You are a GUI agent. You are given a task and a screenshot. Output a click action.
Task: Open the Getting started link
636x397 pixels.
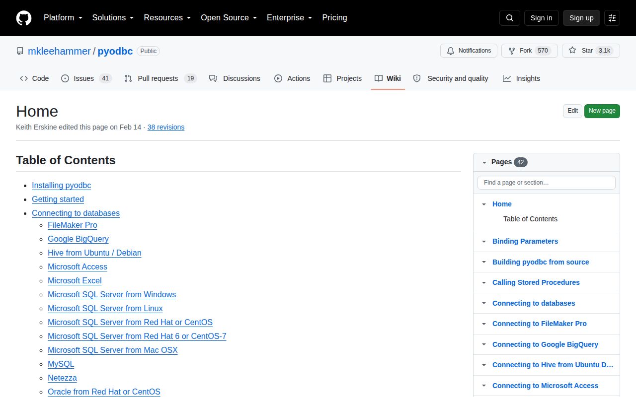click(x=58, y=199)
